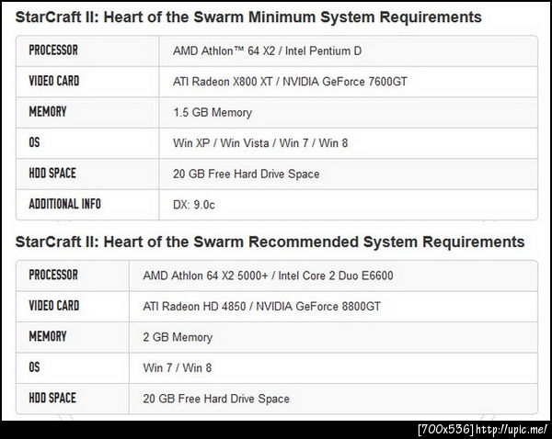
Task: Select the Win XP / Win Vista OS value
Action: point(259,143)
